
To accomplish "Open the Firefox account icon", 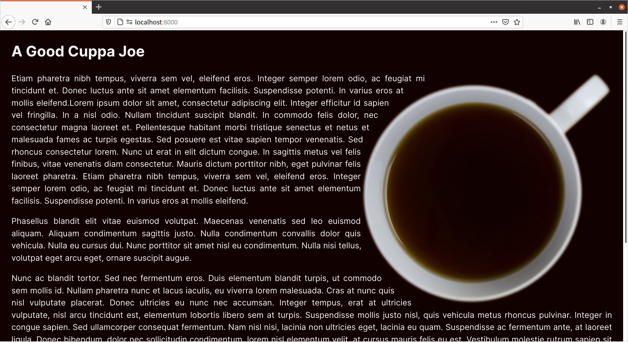I will (603, 22).
